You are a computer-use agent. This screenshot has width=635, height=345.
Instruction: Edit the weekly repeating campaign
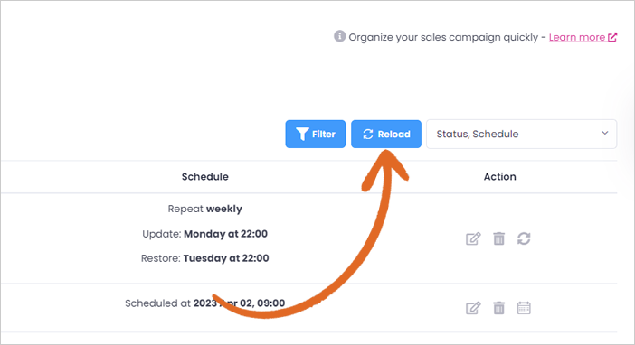(x=473, y=238)
